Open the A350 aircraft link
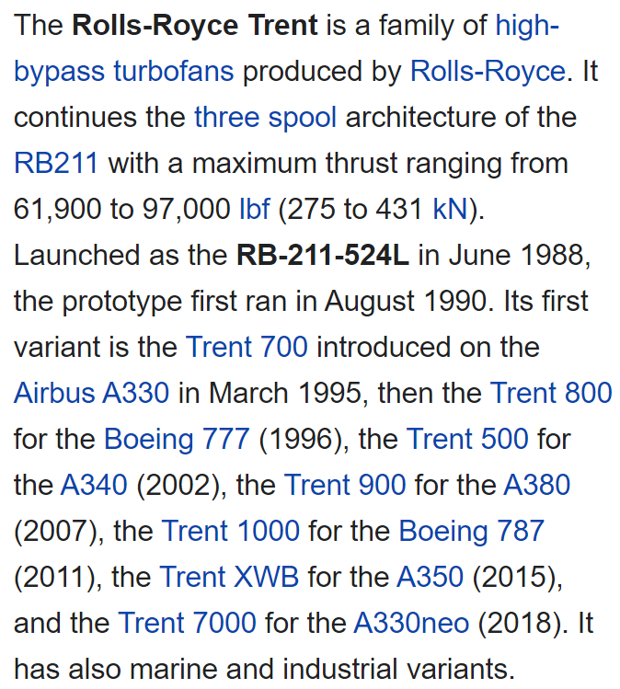Viewport: 620px width, 689px height. pos(430,577)
